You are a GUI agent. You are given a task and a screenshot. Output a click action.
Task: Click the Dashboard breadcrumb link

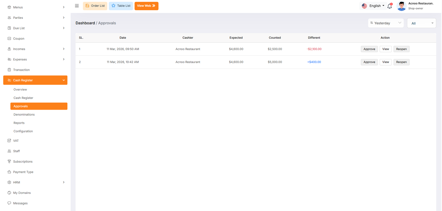pyautogui.click(x=85, y=23)
